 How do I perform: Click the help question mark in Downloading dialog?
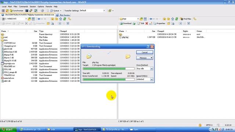click(x=148, y=47)
